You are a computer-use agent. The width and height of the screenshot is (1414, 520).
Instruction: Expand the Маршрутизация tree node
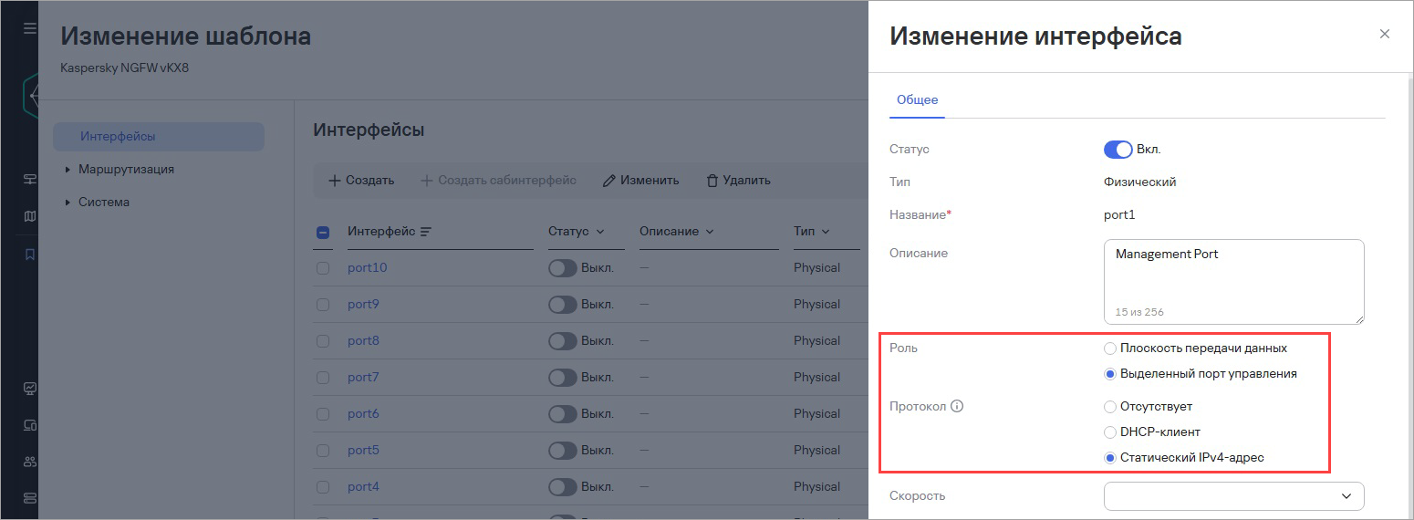point(68,169)
